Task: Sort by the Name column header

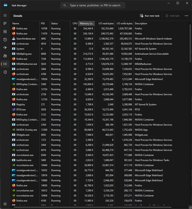Action: pos(25,23)
